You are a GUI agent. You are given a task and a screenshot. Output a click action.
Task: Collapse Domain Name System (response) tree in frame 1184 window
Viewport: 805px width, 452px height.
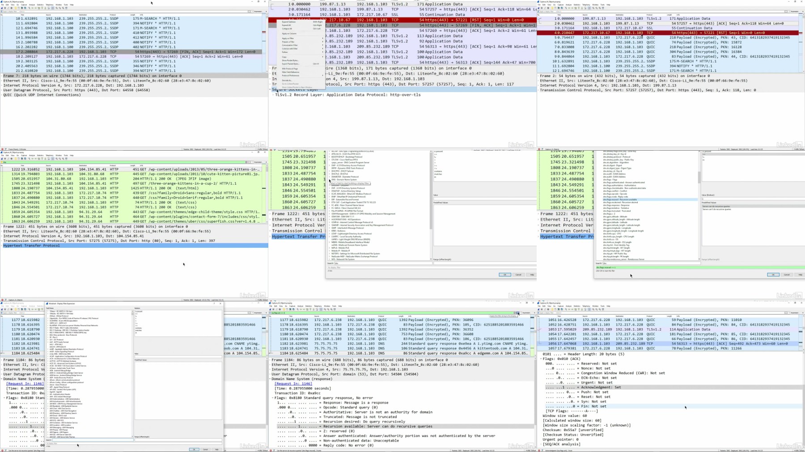coord(270,379)
